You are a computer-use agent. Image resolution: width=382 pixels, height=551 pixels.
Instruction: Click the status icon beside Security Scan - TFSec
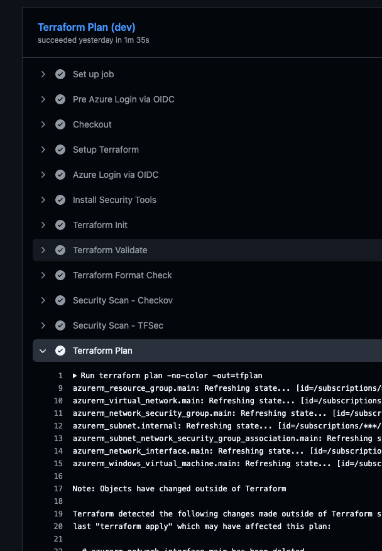60,325
